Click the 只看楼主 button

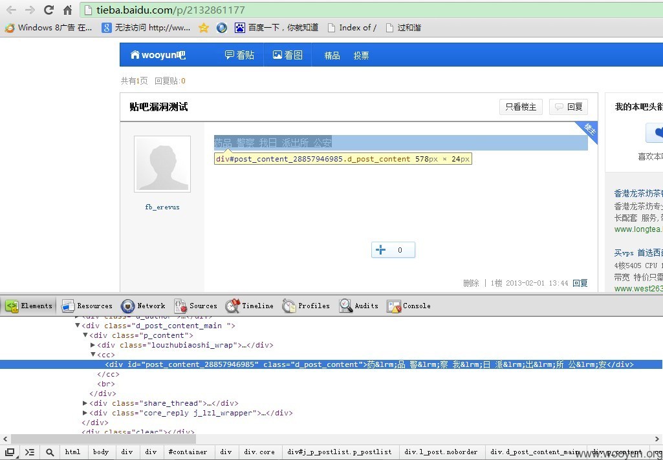tap(521, 107)
